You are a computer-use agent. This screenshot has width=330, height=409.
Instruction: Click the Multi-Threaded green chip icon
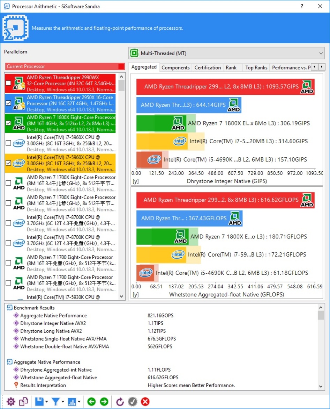pos(134,53)
